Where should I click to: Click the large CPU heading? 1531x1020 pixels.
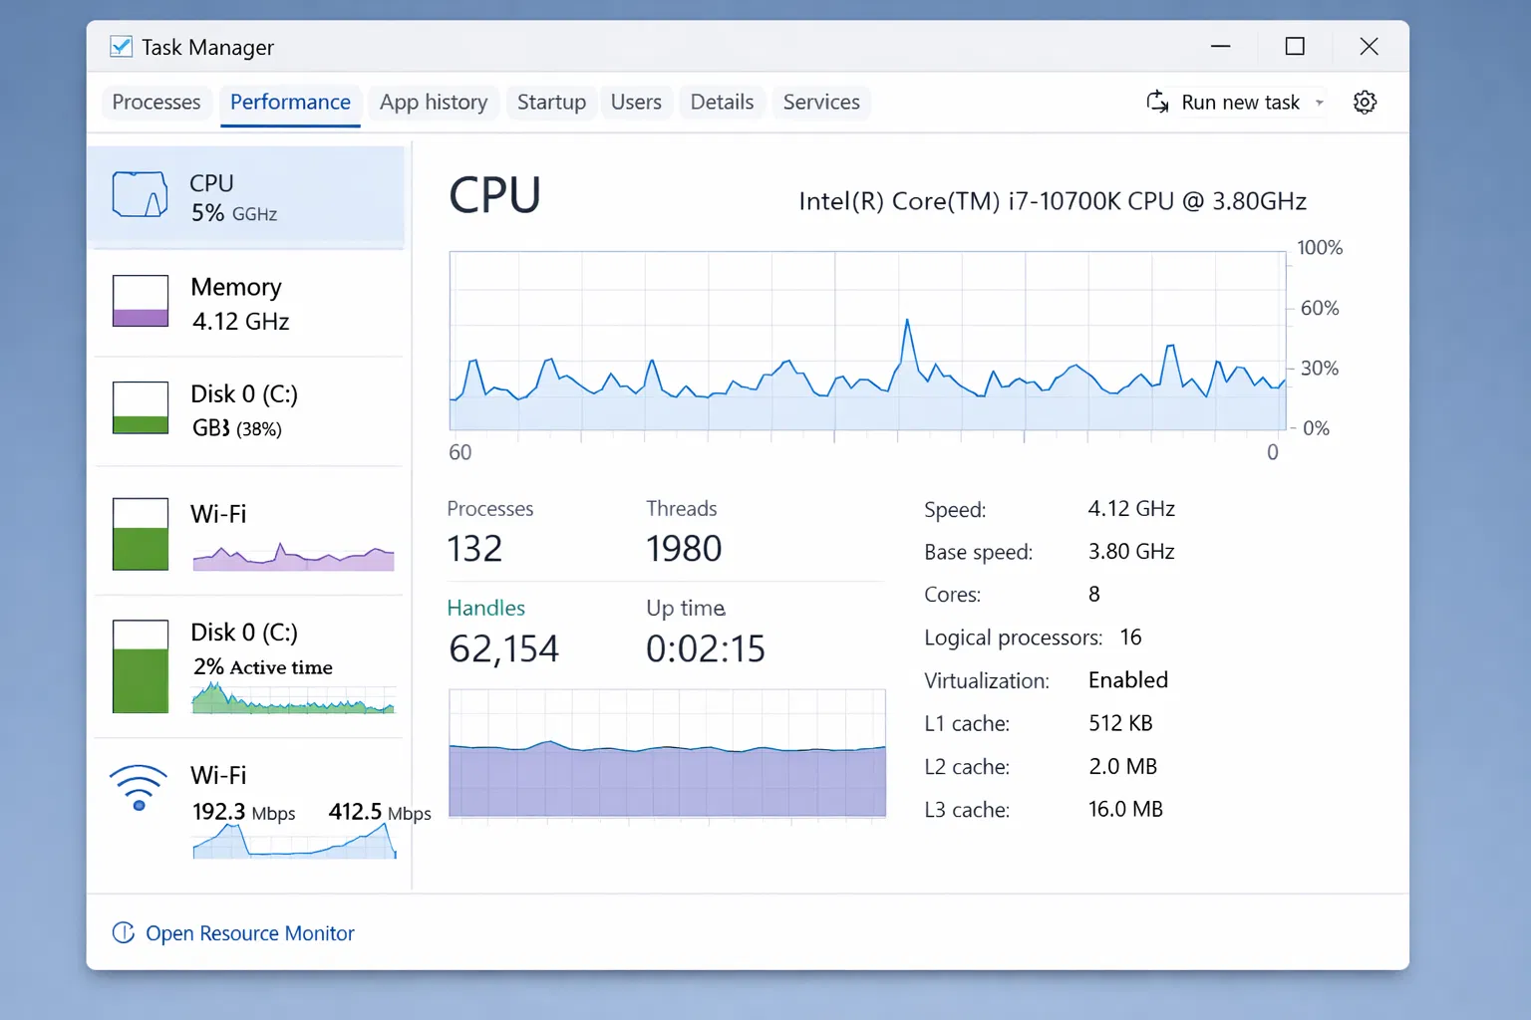pyautogui.click(x=494, y=195)
